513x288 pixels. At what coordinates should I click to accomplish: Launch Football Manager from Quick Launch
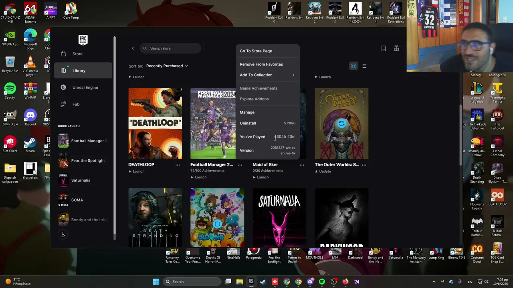(x=83, y=141)
